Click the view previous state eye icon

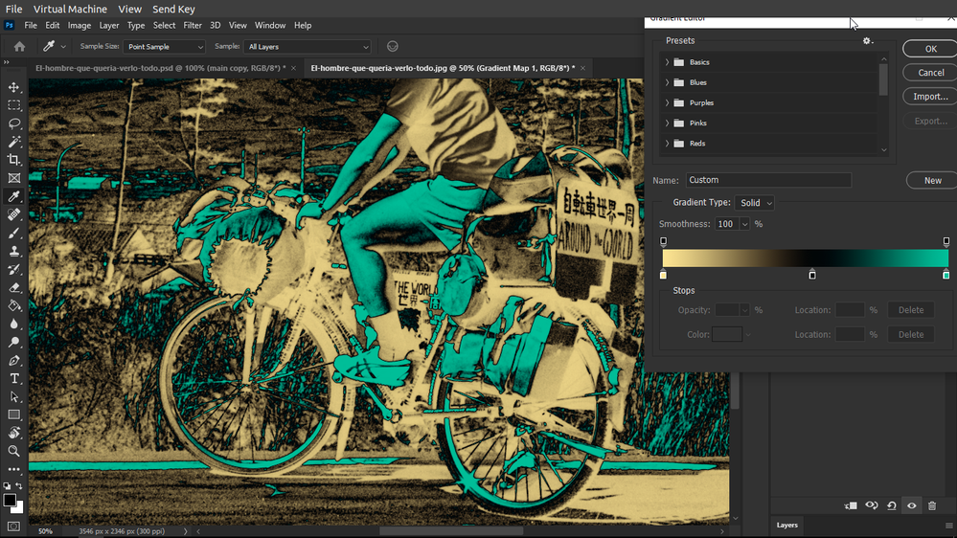click(872, 505)
